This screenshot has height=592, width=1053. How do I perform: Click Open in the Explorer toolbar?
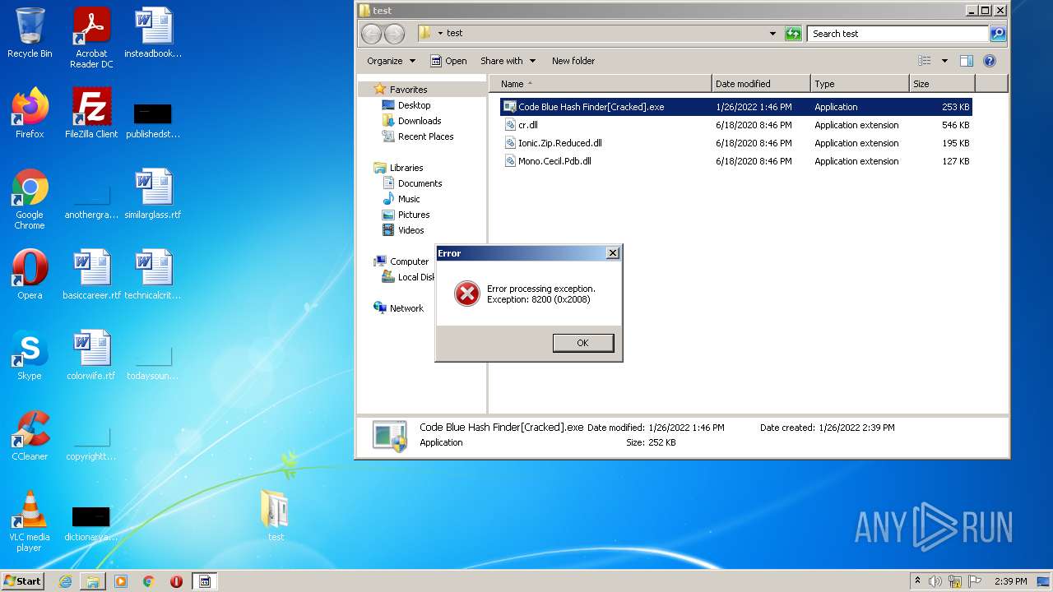448,61
